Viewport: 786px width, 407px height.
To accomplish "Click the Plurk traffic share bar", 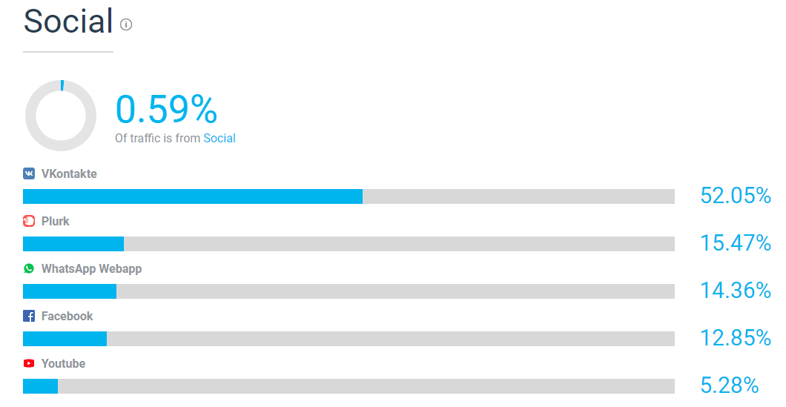I will pyautogui.click(x=349, y=244).
